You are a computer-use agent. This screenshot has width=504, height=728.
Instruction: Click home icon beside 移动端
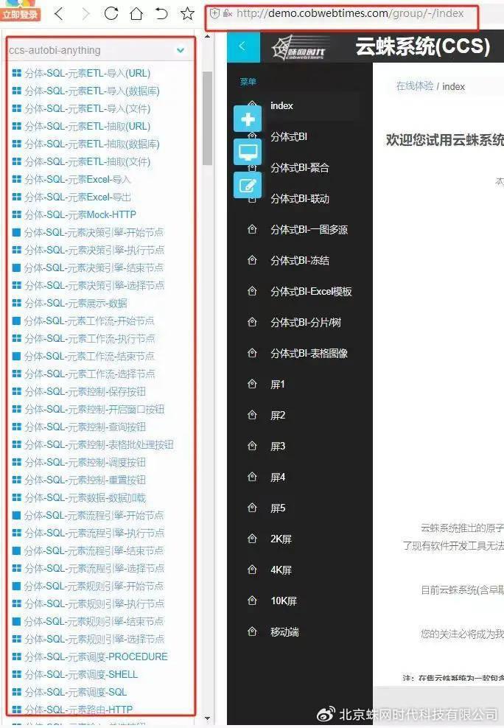(252, 631)
